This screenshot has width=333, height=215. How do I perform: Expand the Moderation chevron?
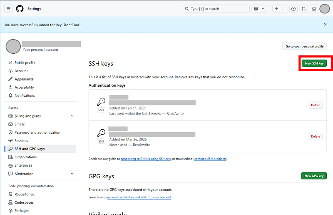(x=72, y=173)
